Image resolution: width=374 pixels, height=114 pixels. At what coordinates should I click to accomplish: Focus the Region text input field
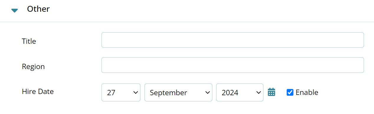(233, 65)
